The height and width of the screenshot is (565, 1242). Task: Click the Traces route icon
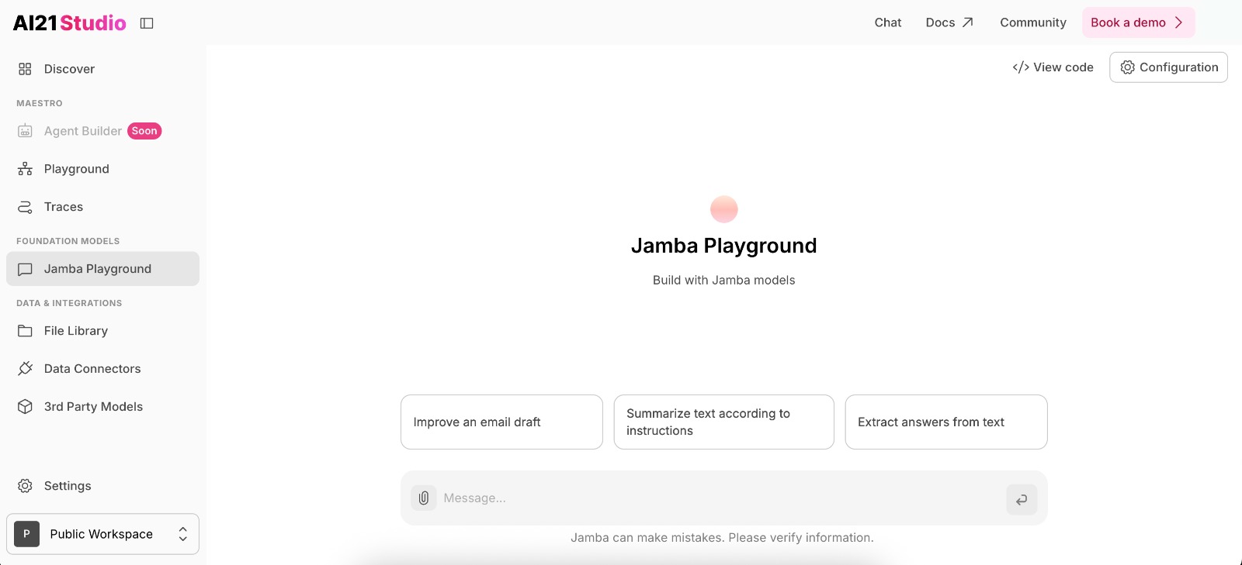(25, 207)
